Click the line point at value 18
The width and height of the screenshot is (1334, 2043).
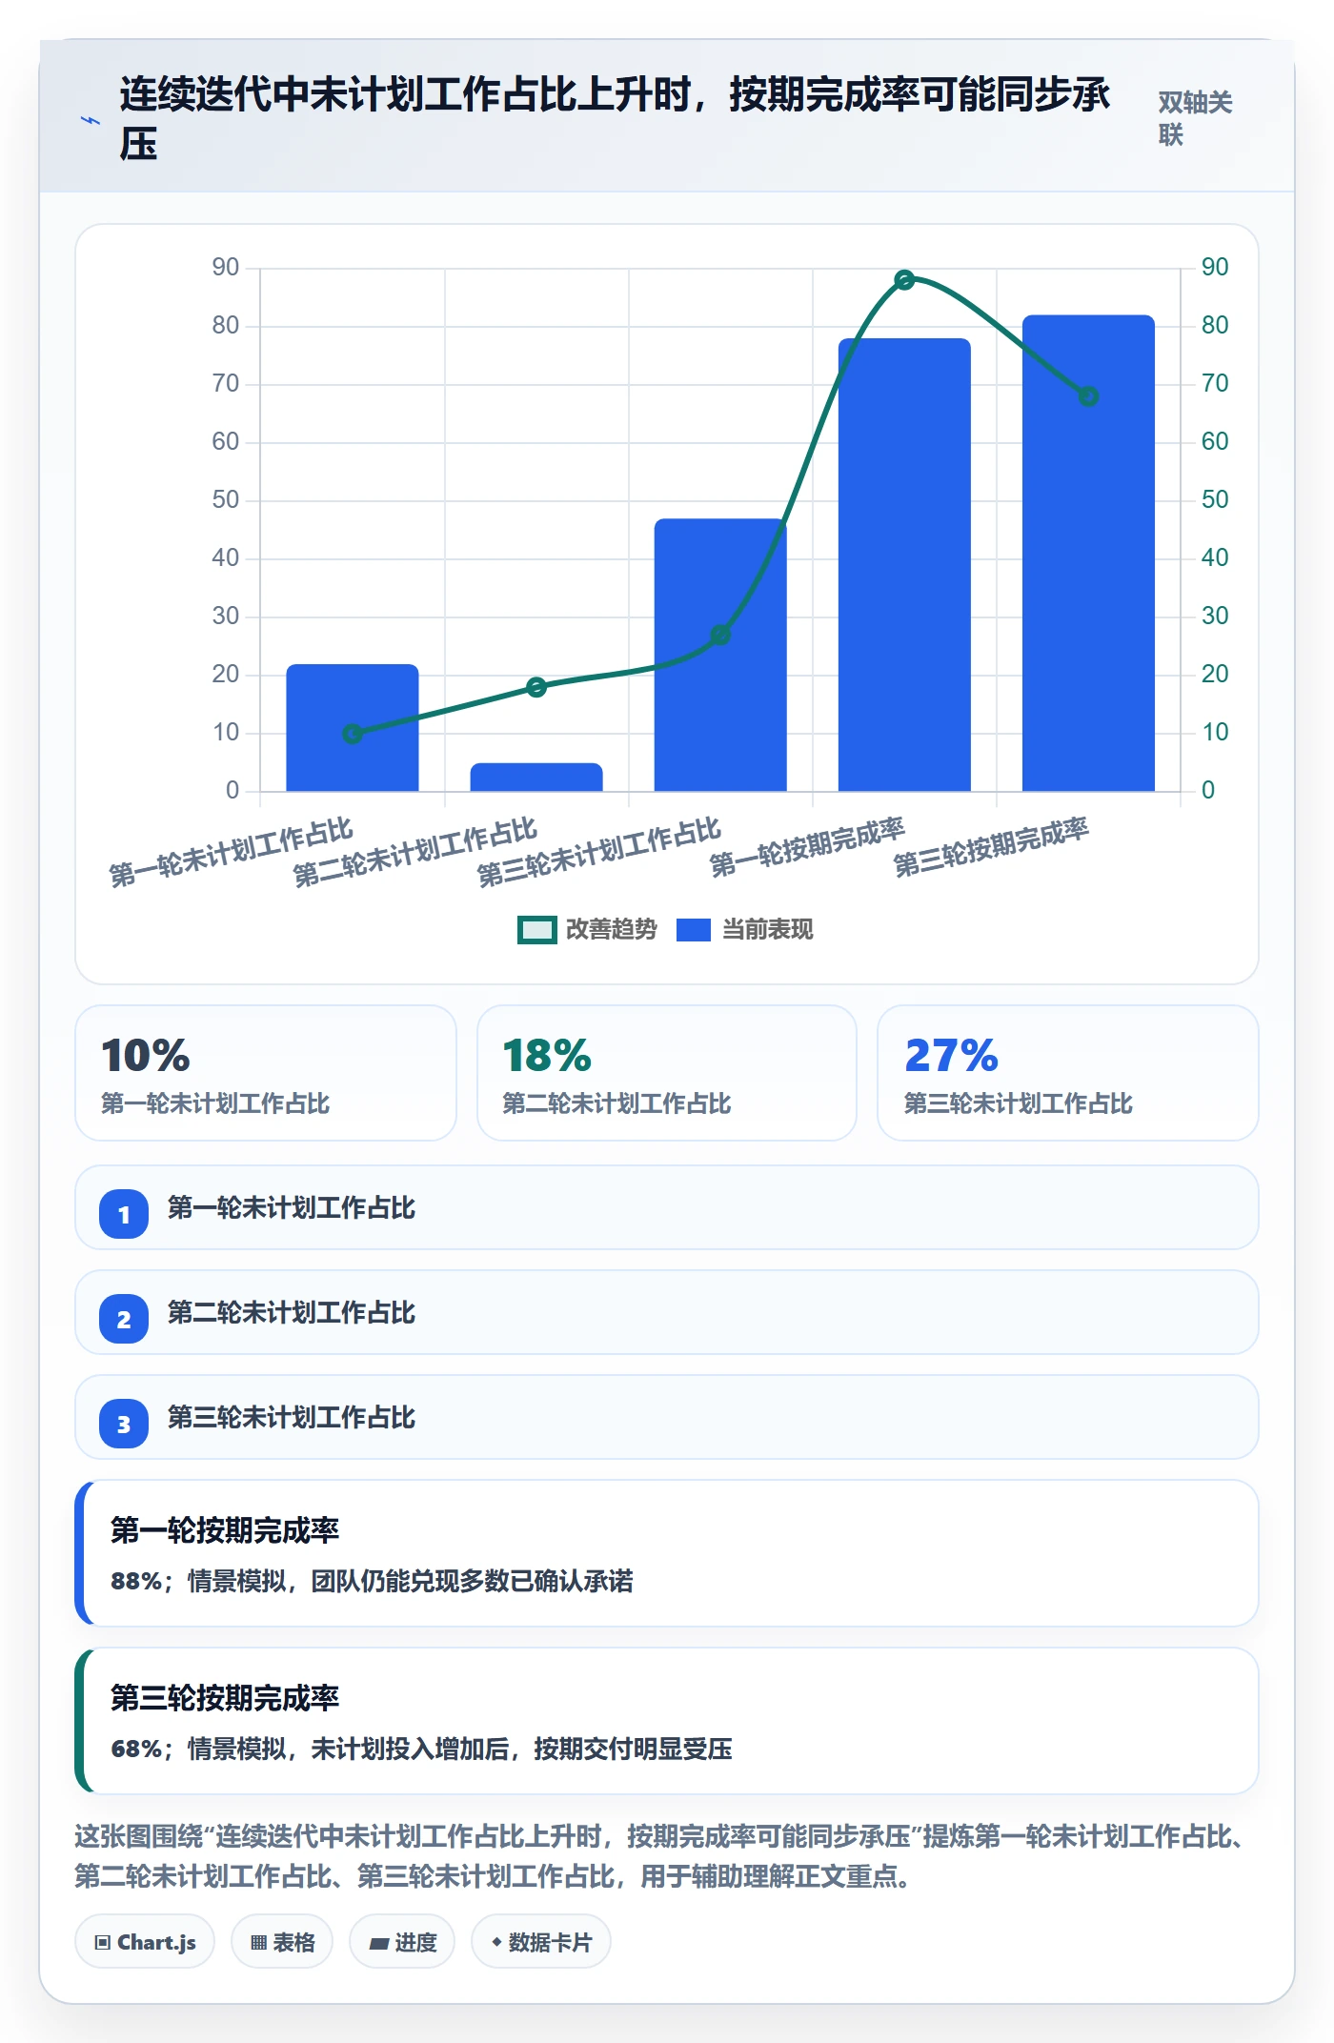pyautogui.click(x=536, y=687)
